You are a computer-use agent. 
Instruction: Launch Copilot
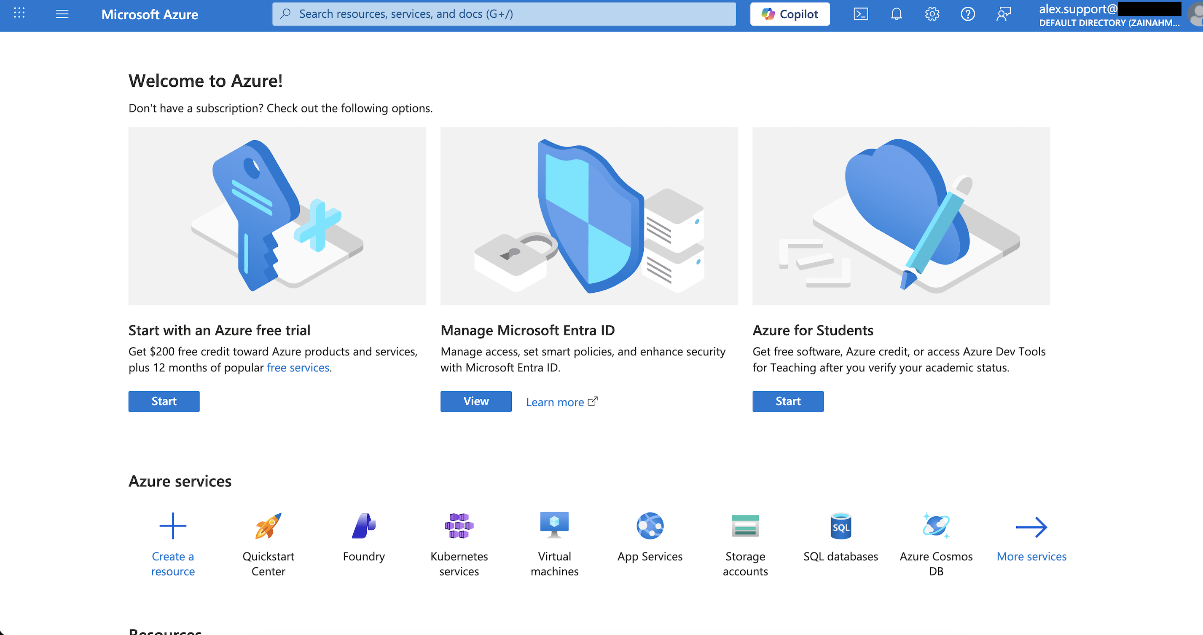point(789,13)
